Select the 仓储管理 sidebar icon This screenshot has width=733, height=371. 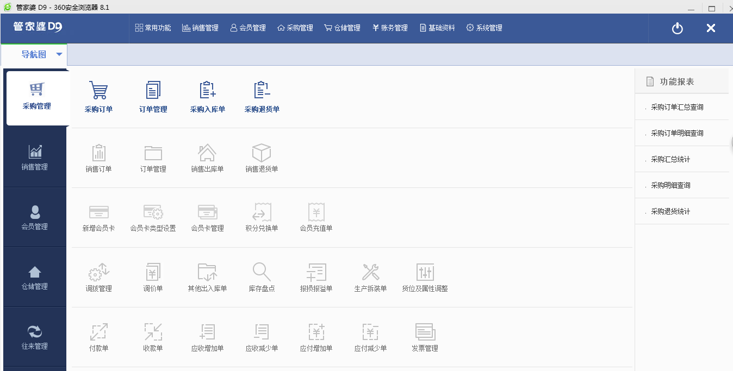34,277
